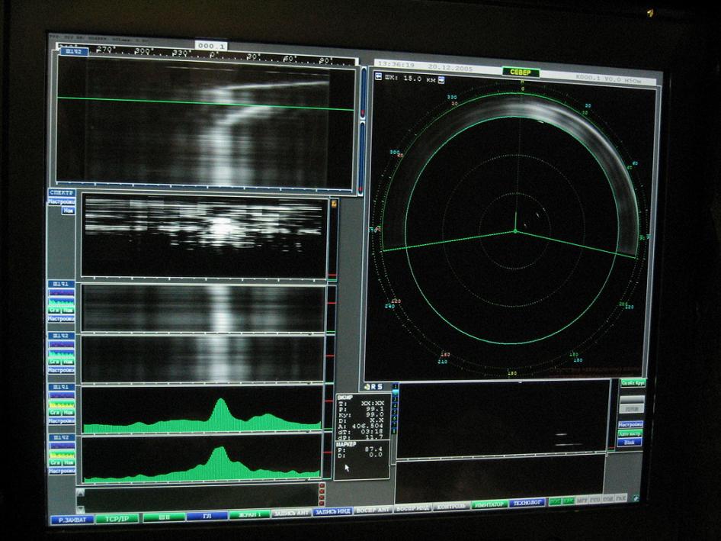Click the red indicator stack above bottom toolbar
Screen dimensions: 721x541
coord(322,491)
